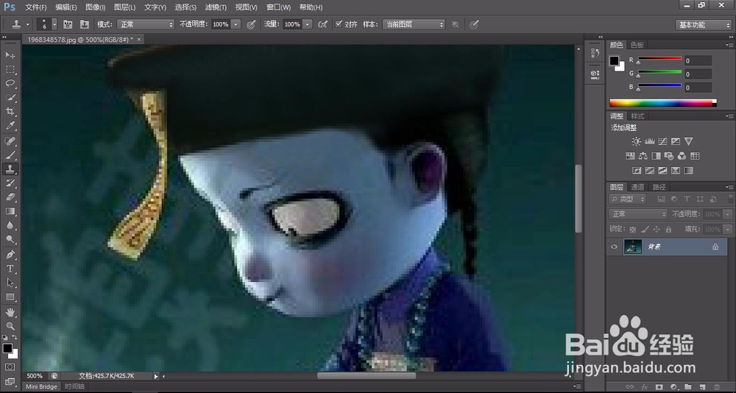Image resolution: width=736 pixels, height=393 pixels.
Task: Add a Levels adjustment
Action: pos(650,141)
